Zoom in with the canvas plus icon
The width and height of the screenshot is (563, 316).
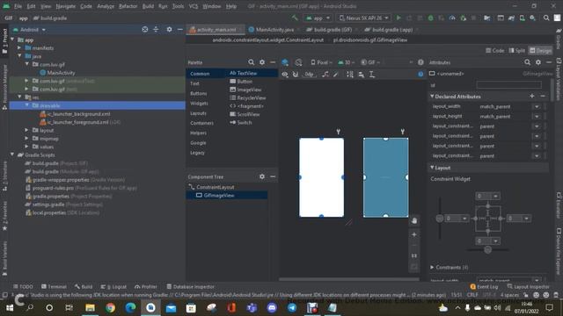414,234
